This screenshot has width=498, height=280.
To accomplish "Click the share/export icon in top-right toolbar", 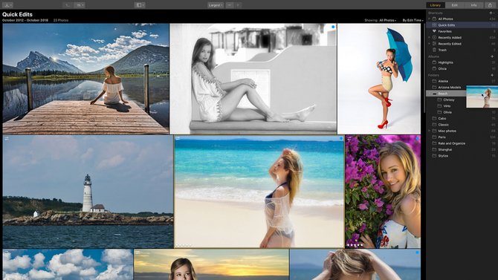I will (x=490, y=5).
